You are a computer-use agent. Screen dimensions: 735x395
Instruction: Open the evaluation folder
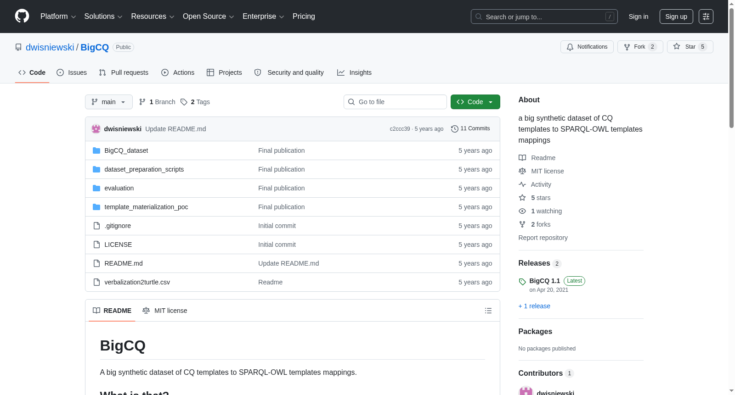click(119, 188)
